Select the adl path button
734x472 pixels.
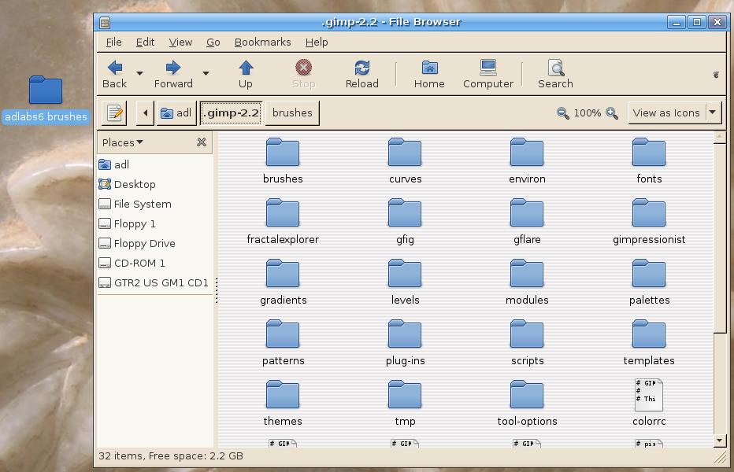pyautogui.click(x=176, y=113)
